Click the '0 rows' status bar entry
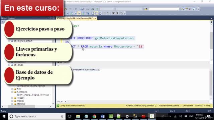214x120 pixels. point(207,106)
